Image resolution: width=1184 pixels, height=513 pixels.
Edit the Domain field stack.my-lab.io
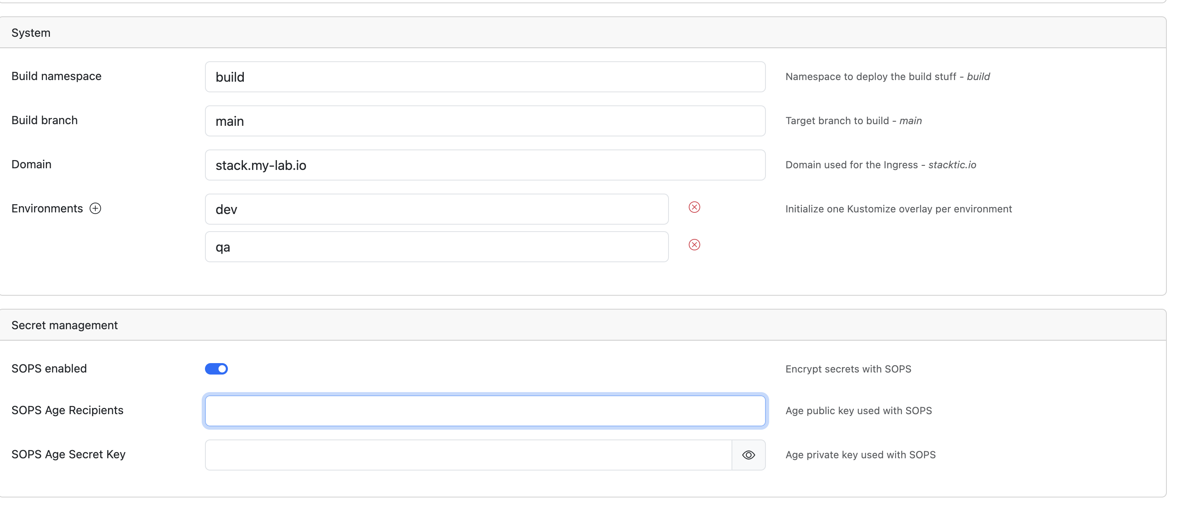tap(485, 165)
